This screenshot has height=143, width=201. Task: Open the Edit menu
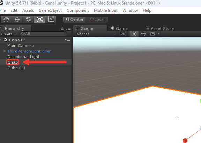coord(14,10)
